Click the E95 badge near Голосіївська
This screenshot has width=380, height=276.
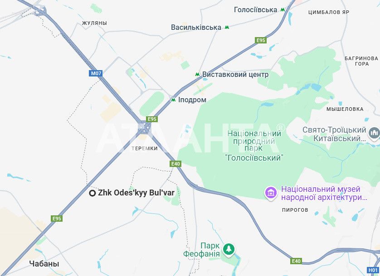point(261,40)
